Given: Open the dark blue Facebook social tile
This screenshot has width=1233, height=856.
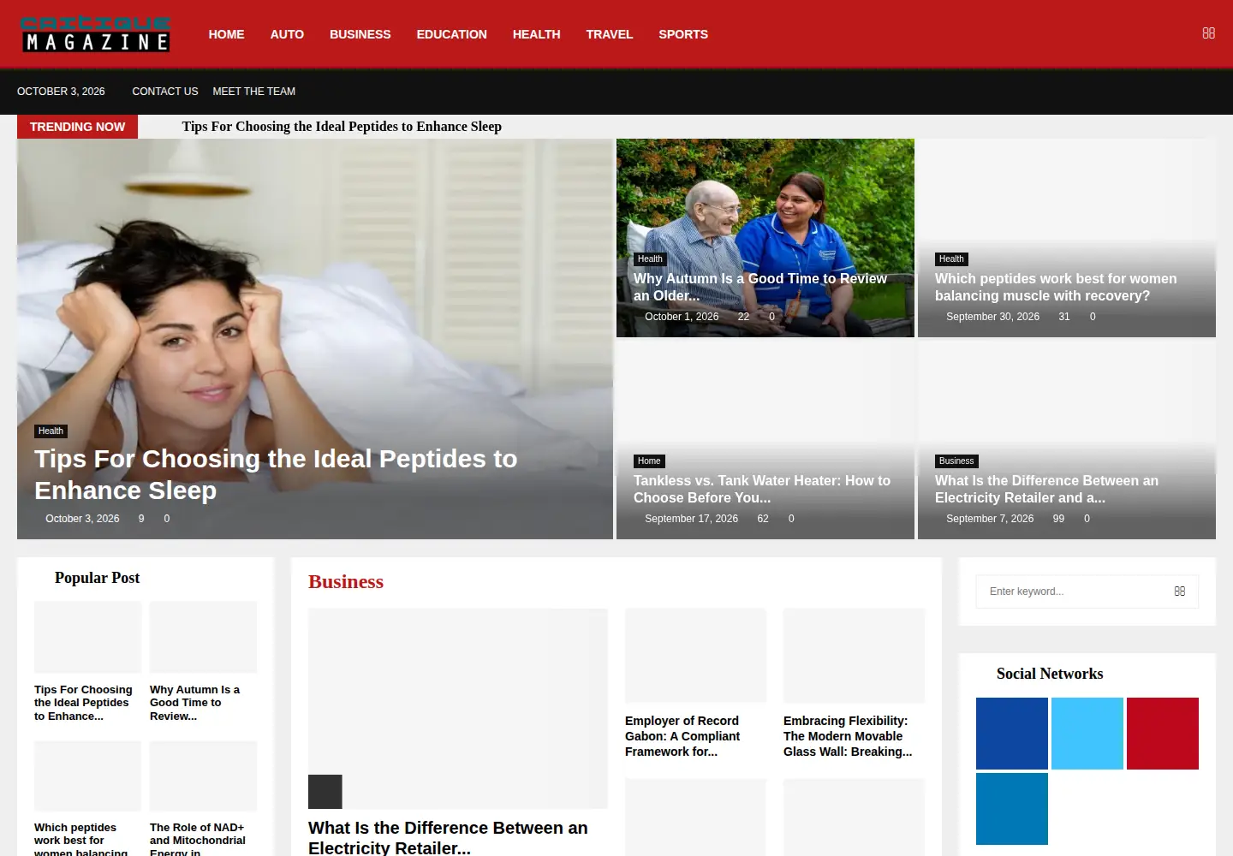Looking at the screenshot, I should pos(1012,734).
